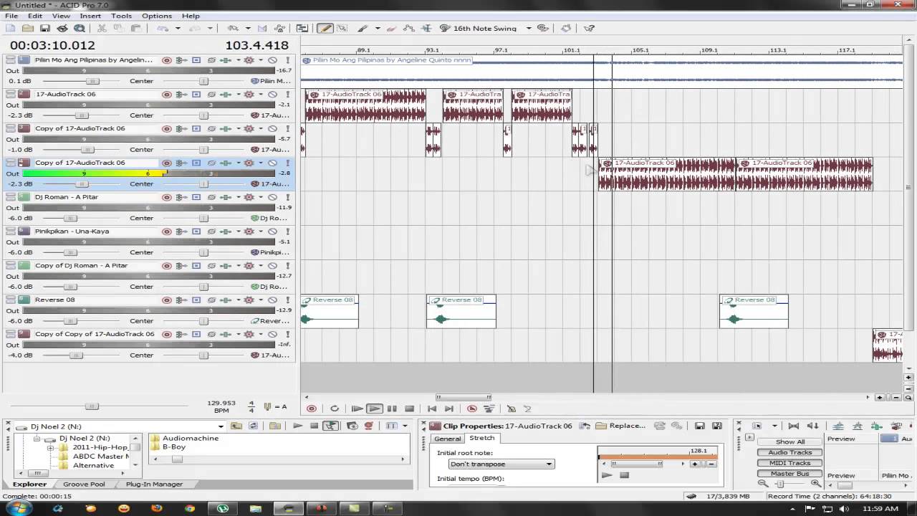Open the Initial root note dropdown

point(501,464)
